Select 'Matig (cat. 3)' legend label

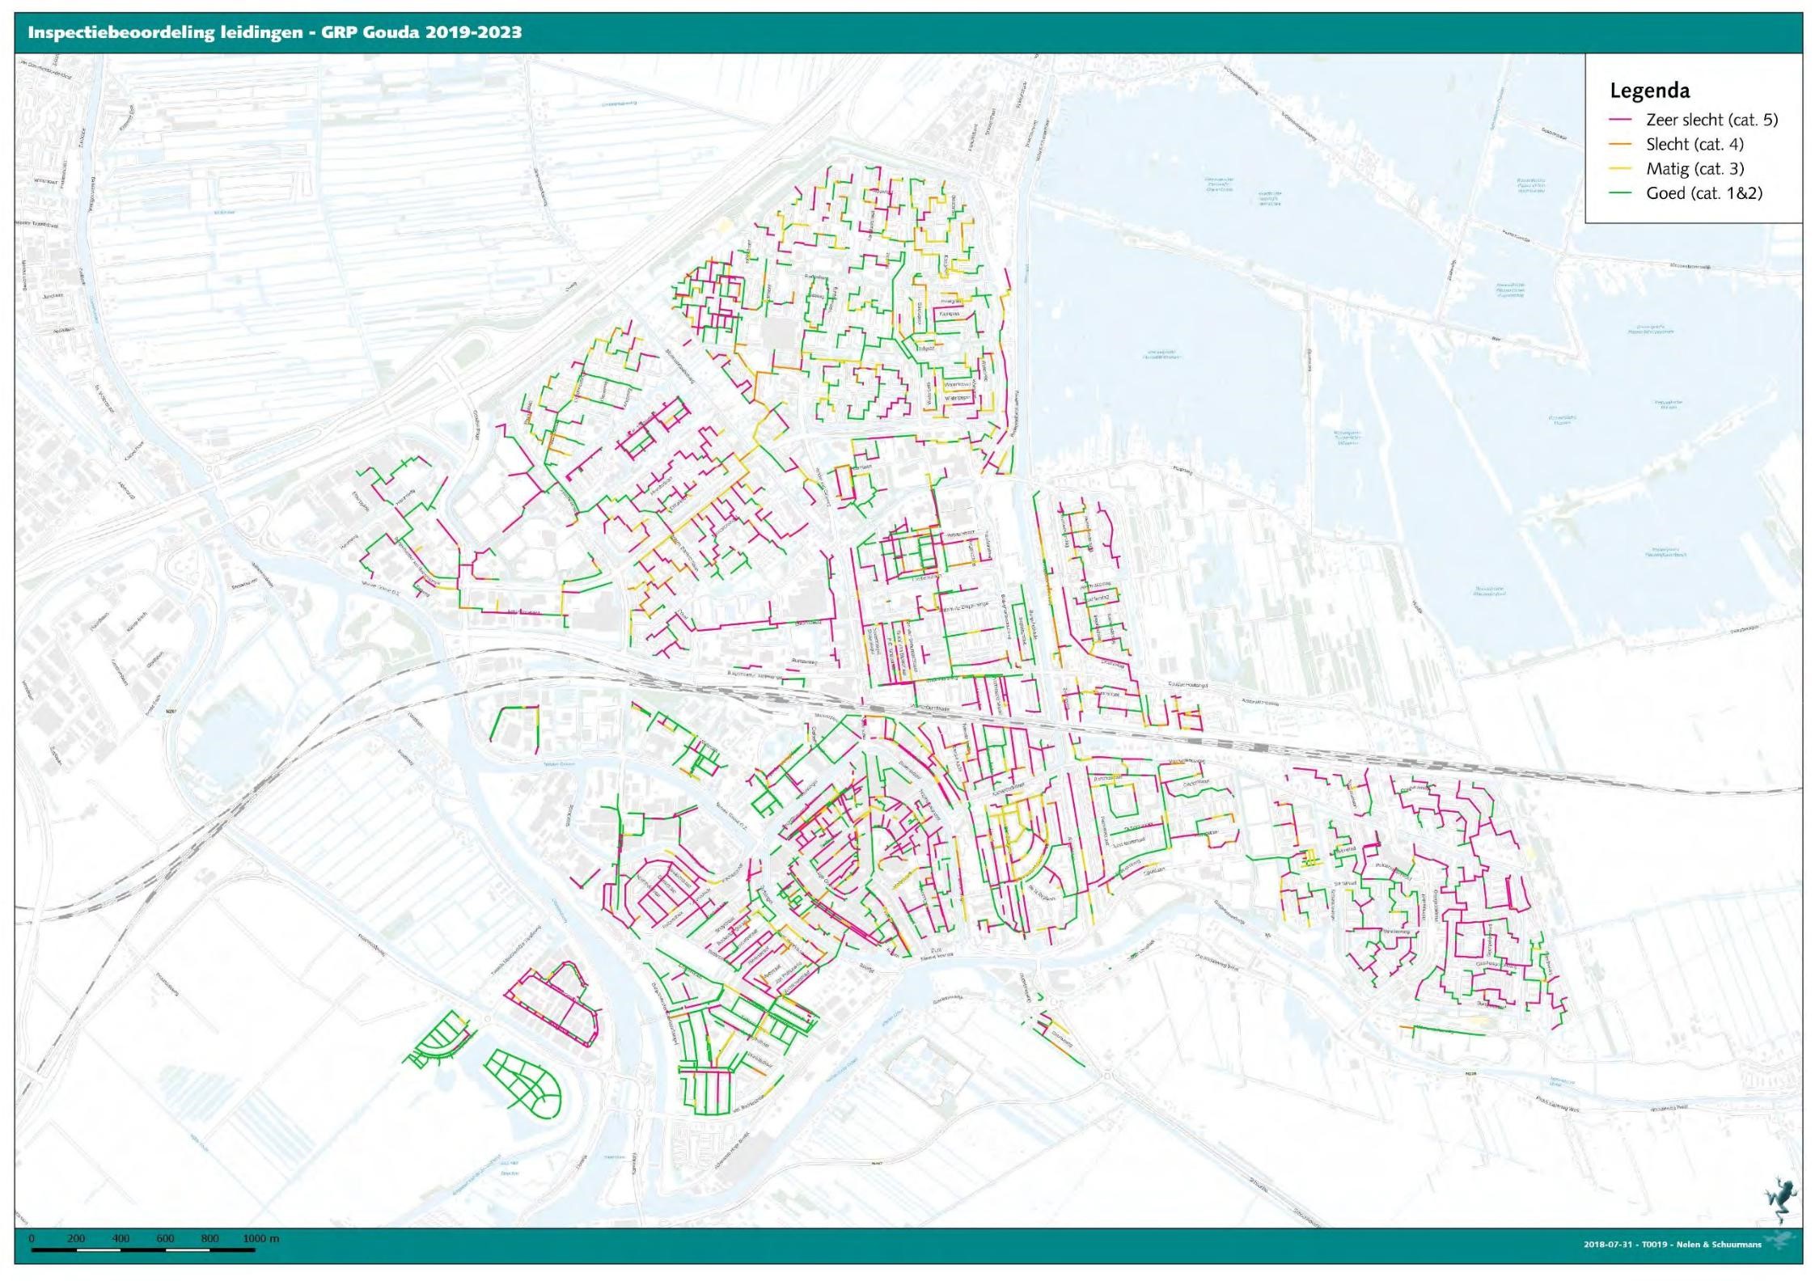(x=1694, y=169)
